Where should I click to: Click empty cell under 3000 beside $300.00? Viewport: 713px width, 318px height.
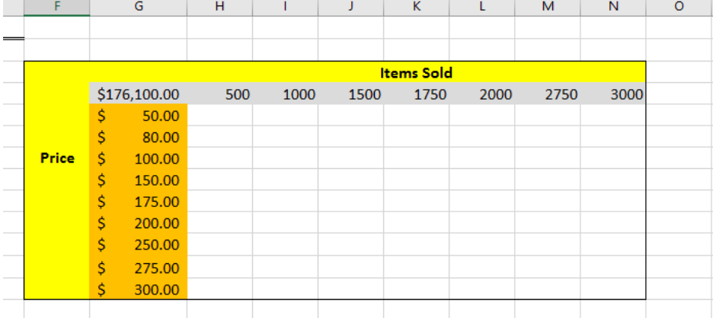click(613, 289)
